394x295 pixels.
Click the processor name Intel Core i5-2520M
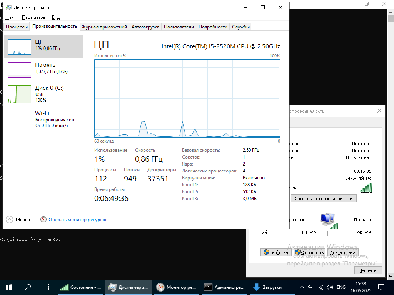(x=220, y=46)
